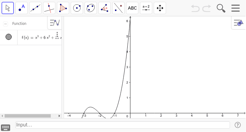Open the search magnifier
Screen dimensions: 246x132
click(221, 8)
